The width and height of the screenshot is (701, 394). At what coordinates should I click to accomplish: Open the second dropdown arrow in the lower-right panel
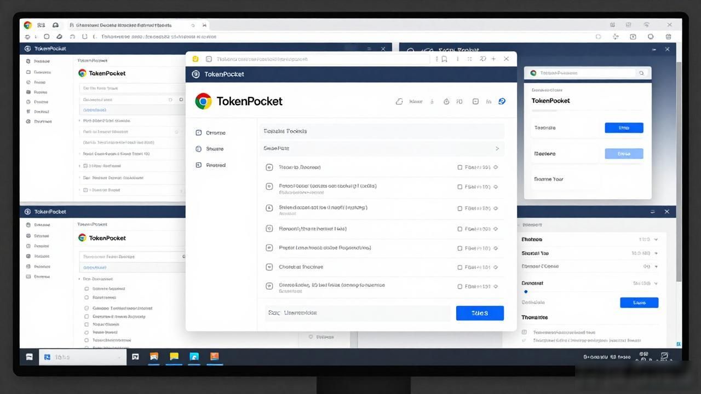tap(656, 253)
